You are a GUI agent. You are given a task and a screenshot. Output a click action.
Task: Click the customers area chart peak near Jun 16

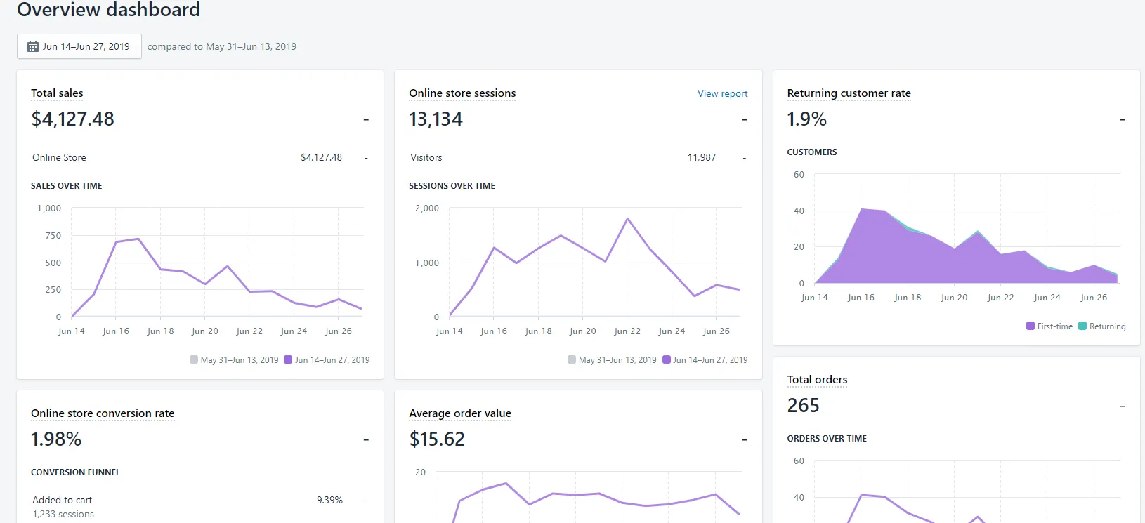pyautogui.click(x=861, y=209)
